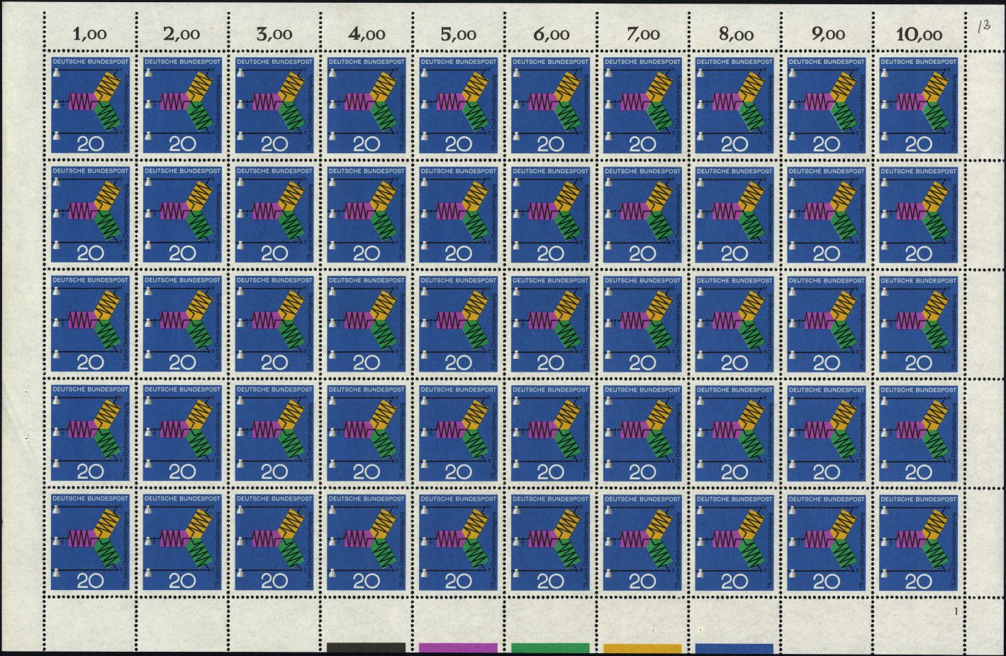Click the stamp directly above the yellow bar

(642, 543)
